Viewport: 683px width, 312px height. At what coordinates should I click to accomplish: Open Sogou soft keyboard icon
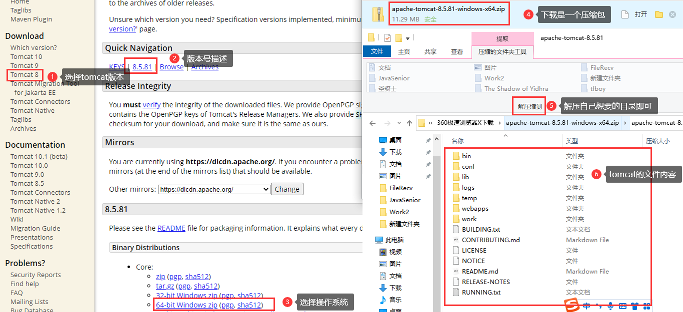623,306
